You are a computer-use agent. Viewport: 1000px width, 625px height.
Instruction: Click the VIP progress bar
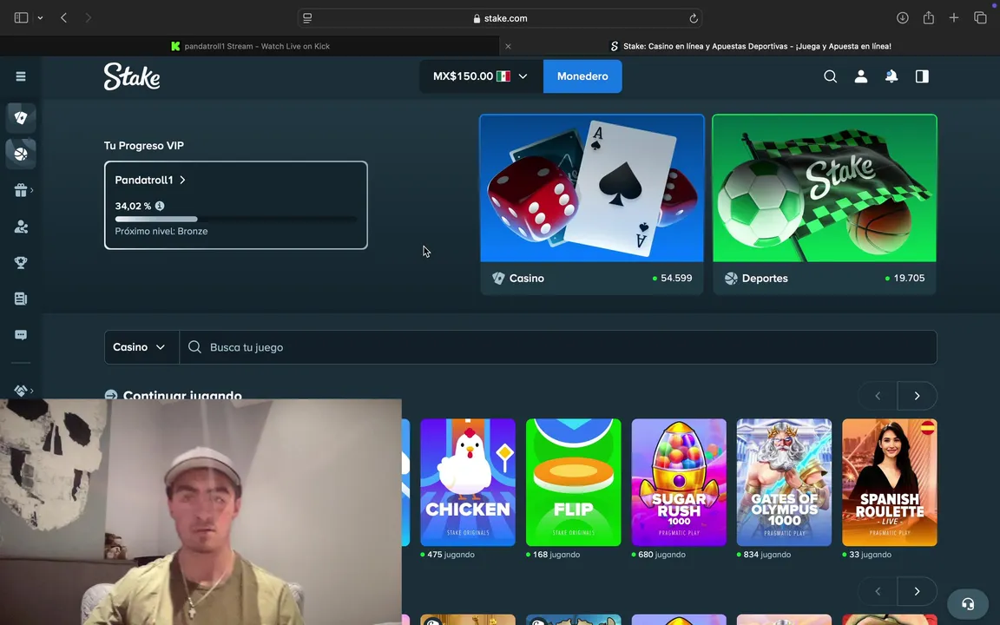pos(235,219)
